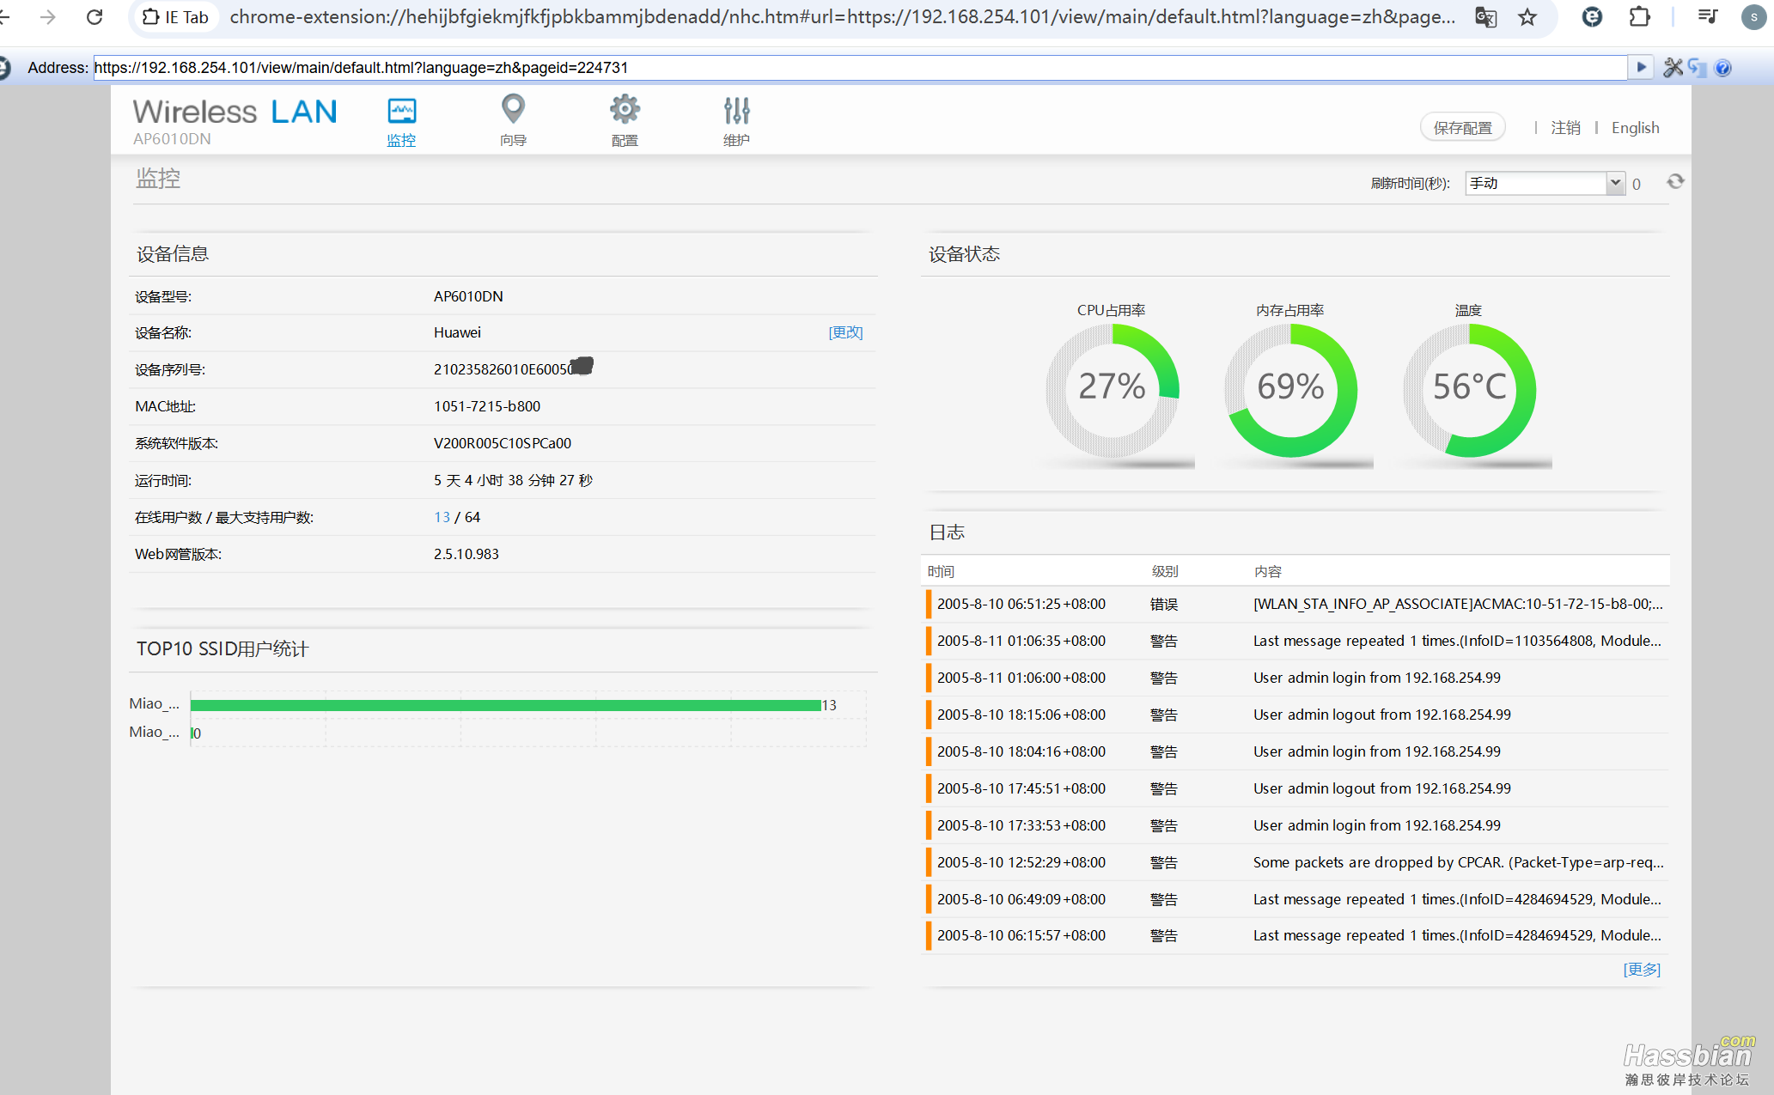
Task: Open the 配置 configuration gear icon
Action: [625, 109]
